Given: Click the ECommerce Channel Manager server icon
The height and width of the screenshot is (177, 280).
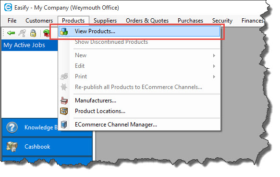Looking at the screenshot, I should [64, 125].
